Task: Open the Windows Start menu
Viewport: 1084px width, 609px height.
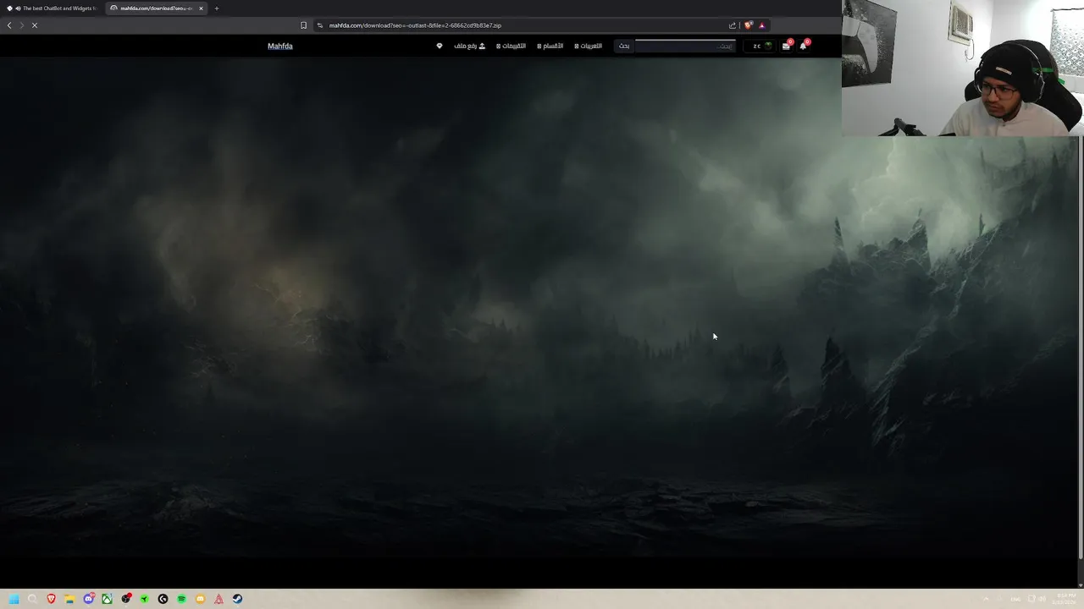Action: click(14, 599)
